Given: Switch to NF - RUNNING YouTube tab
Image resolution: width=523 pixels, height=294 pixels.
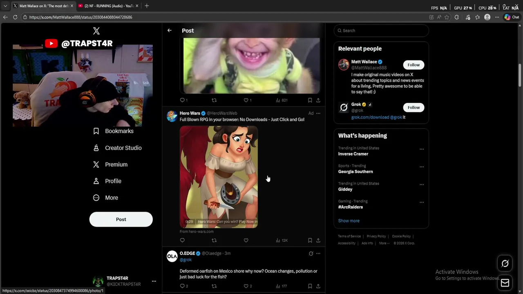Looking at the screenshot, I should [109, 6].
